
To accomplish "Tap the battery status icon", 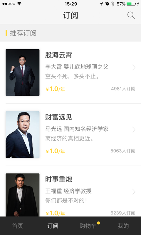I will (x=131, y=4).
